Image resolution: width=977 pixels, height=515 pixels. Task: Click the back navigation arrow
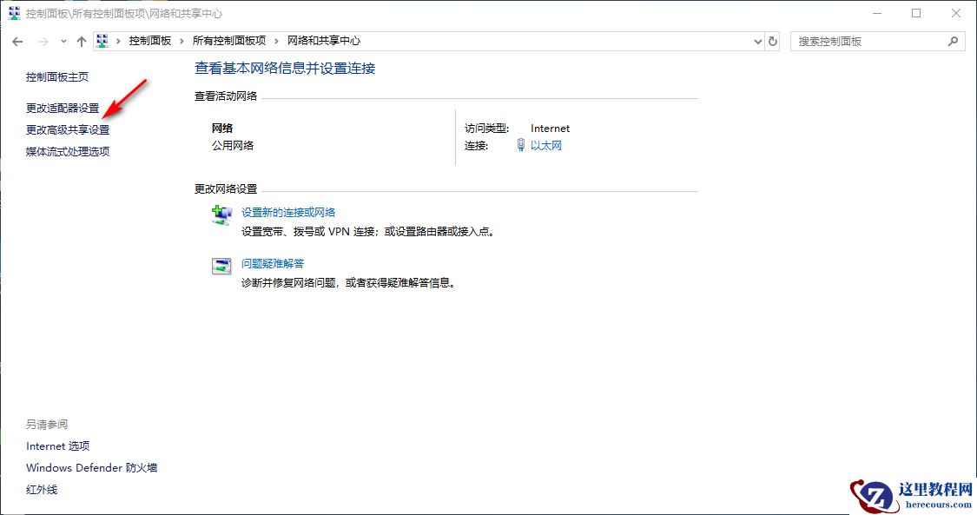[17, 41]
